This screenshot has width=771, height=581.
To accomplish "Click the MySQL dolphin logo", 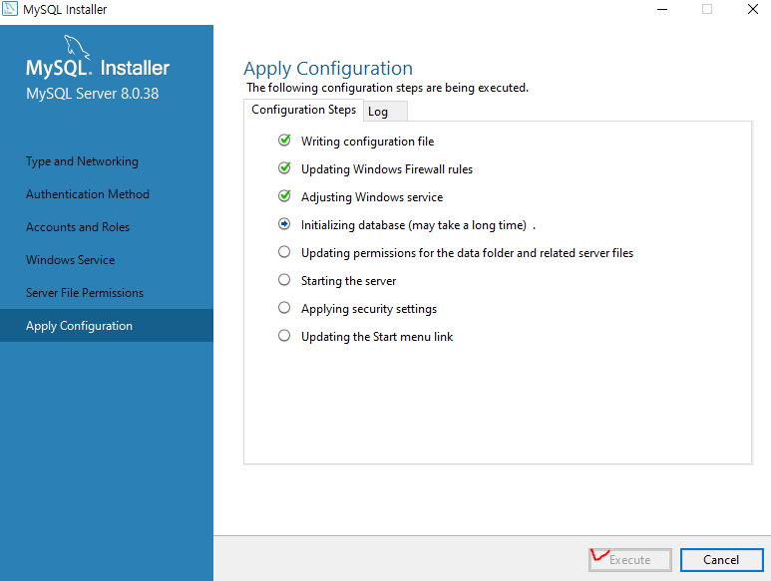I will [77, 47].
